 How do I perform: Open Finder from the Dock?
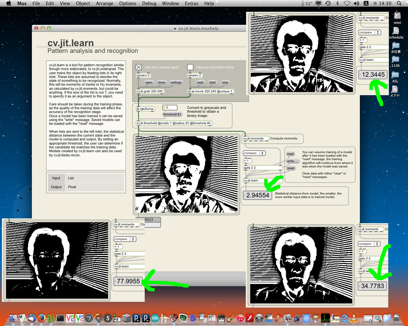(x=13, y=318)
